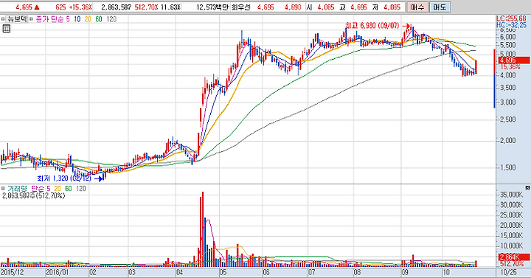Image resolution: width=531 pixels, height=278 pixels.
Task: Open the data table icon below 뉴보텍
Action: (6, 29)
